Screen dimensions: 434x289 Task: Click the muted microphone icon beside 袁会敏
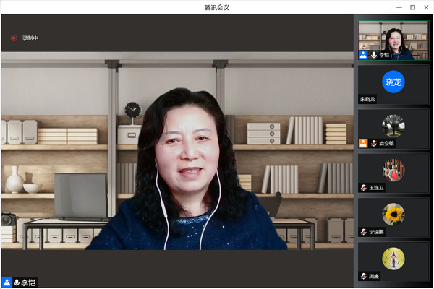(x=374, y=143)
